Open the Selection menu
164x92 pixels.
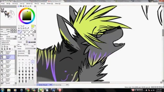click(x=29, y=4)
